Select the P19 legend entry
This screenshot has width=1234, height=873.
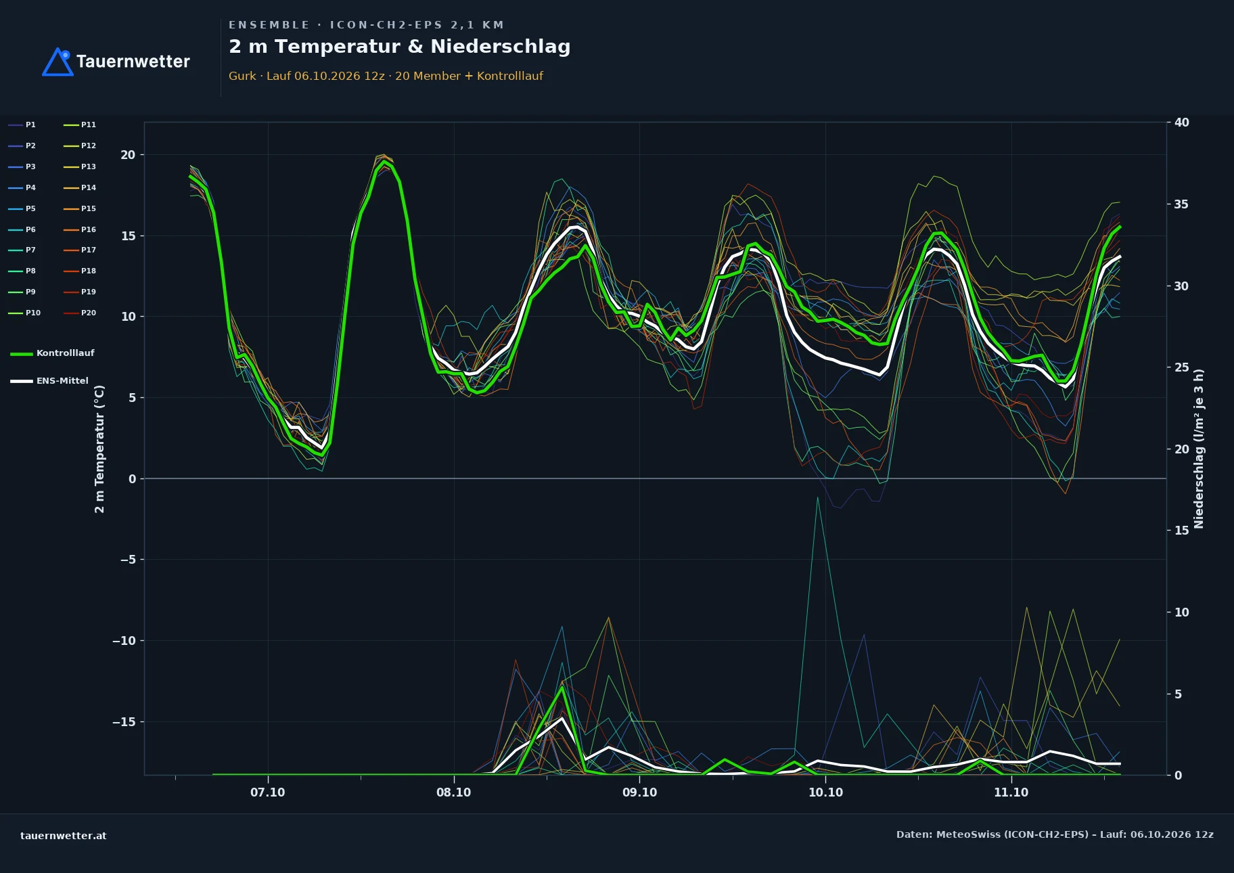80,292
